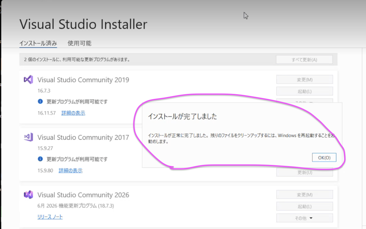Click the Visual Studio Community 2017 title
366x229 pixels.
[83, 137]
